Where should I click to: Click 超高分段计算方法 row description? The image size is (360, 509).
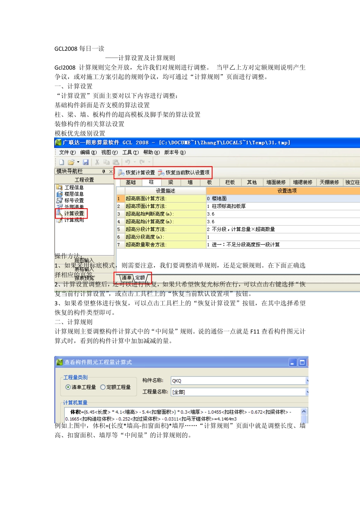click(165, 230)
